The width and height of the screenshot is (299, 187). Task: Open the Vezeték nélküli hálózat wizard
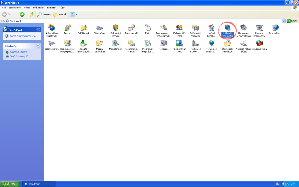pos(244,45)
